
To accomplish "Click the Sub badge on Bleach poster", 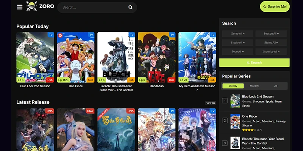I will tap(131, 80).
